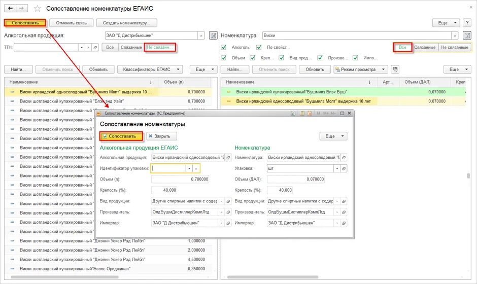Screen dimensions: 477x284
Task: Click Закрыть button in dialog
Action: (x=161, y=136)
